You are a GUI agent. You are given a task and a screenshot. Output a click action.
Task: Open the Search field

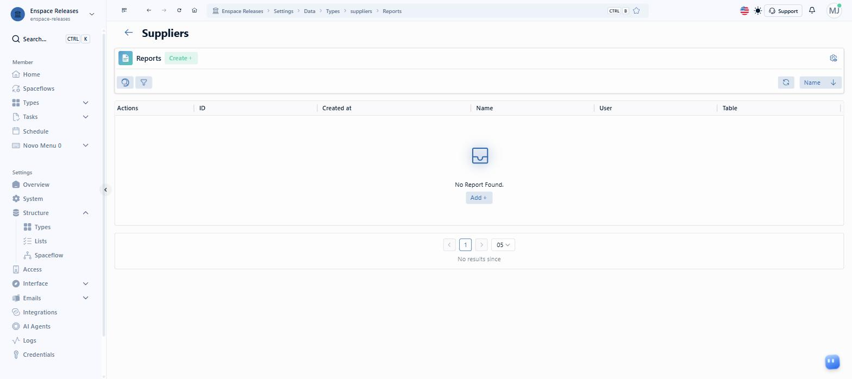click(x=51, y=39)
